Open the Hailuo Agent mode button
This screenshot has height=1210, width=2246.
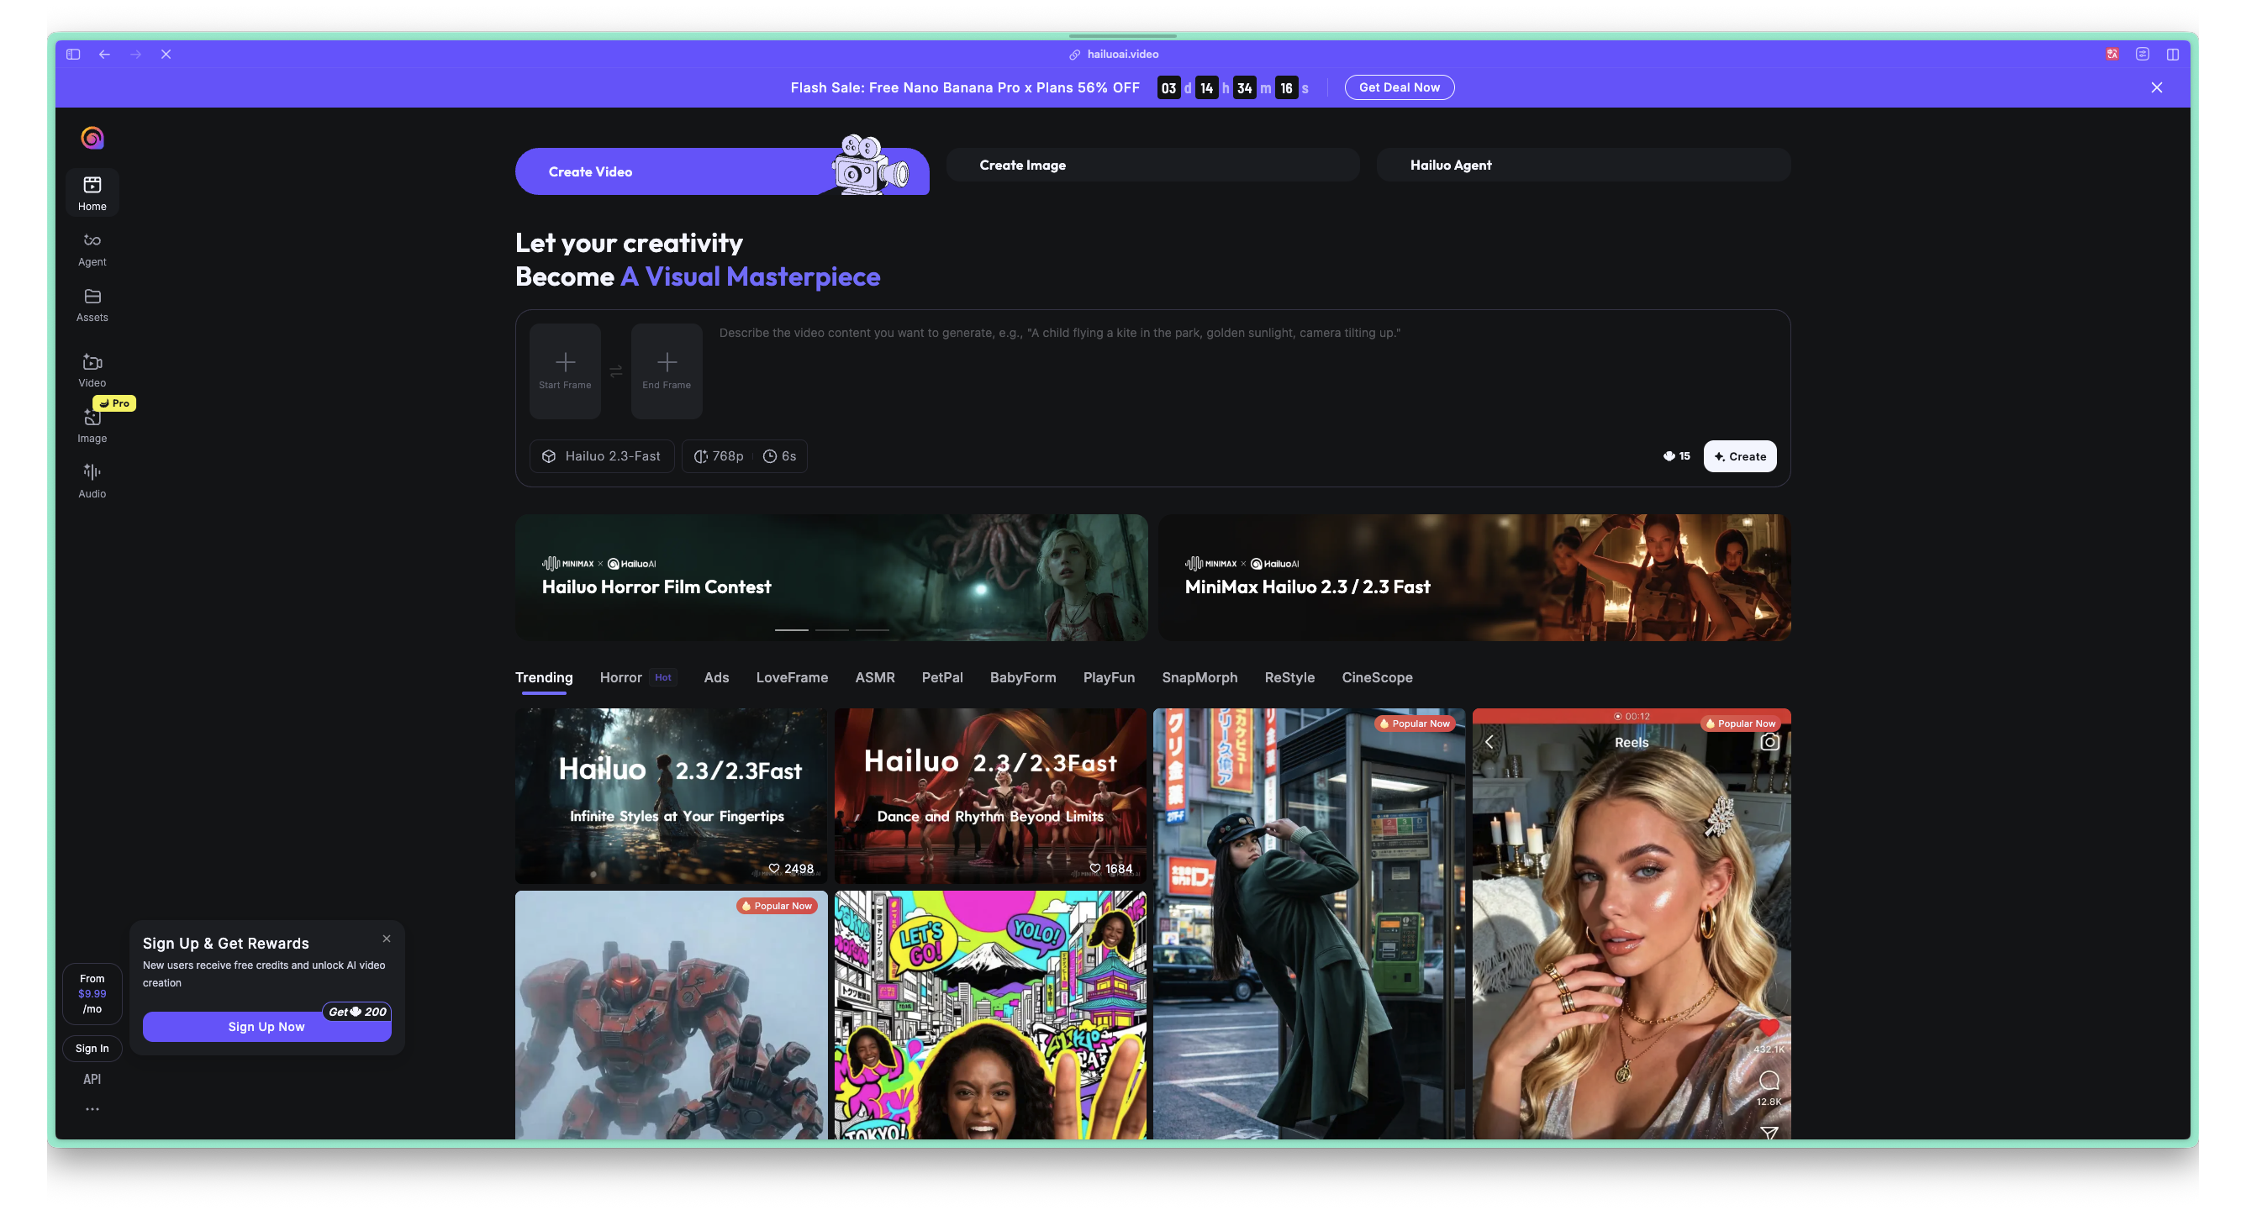[x=1584, y=165]
